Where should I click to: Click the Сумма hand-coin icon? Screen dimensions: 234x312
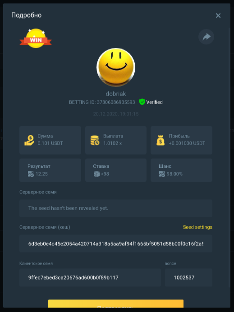click(x=29, y=140)
